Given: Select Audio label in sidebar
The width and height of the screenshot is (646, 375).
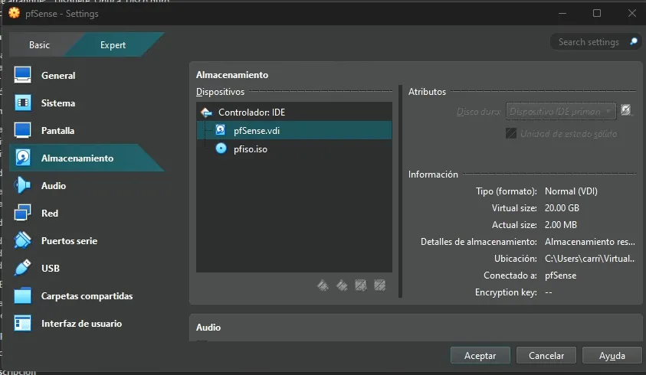Looking at the screenshot, I should 54,186.
